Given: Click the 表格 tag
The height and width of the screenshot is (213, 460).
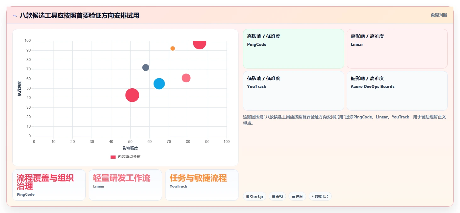Looking at the screenshot, I should 277,196.
